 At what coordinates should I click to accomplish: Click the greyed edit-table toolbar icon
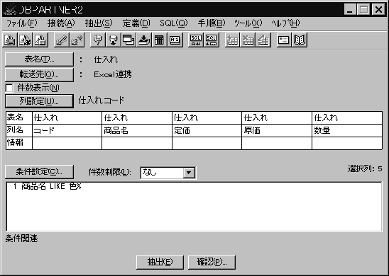263,40
